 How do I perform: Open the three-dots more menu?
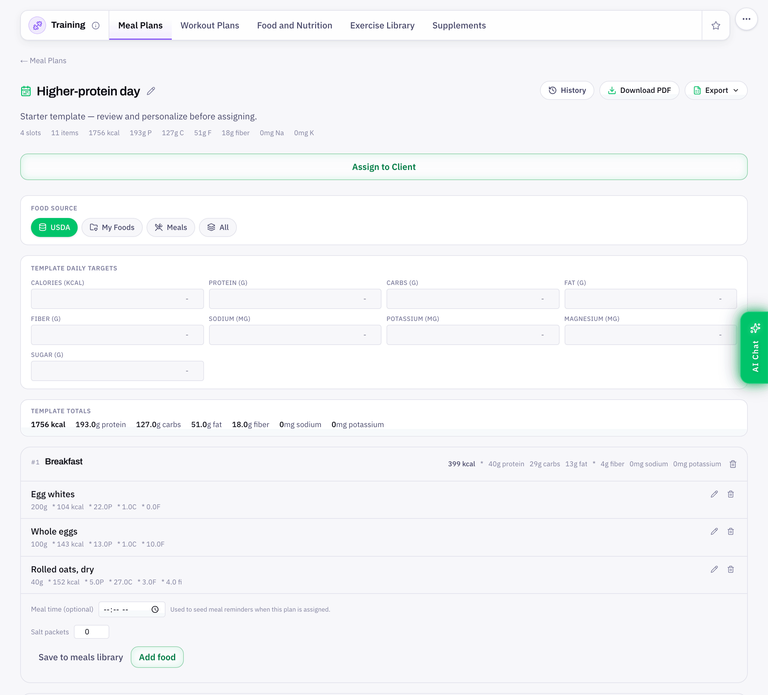click(746, 19)
